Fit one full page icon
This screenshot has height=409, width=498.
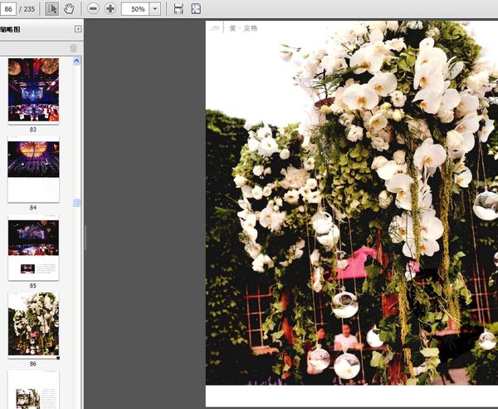tap(196, 9)
